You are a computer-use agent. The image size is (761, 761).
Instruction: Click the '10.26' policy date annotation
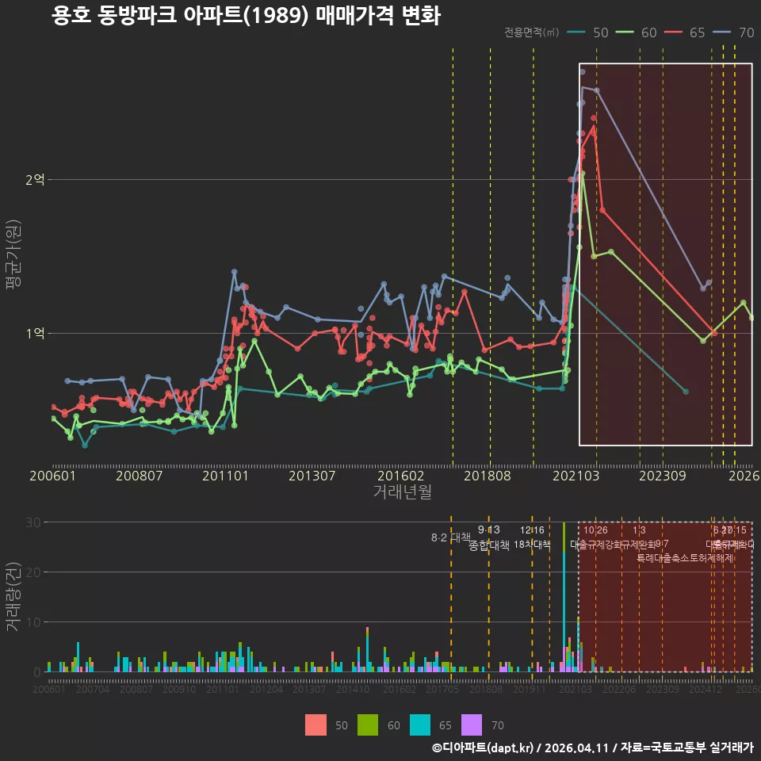coord(595,530)
